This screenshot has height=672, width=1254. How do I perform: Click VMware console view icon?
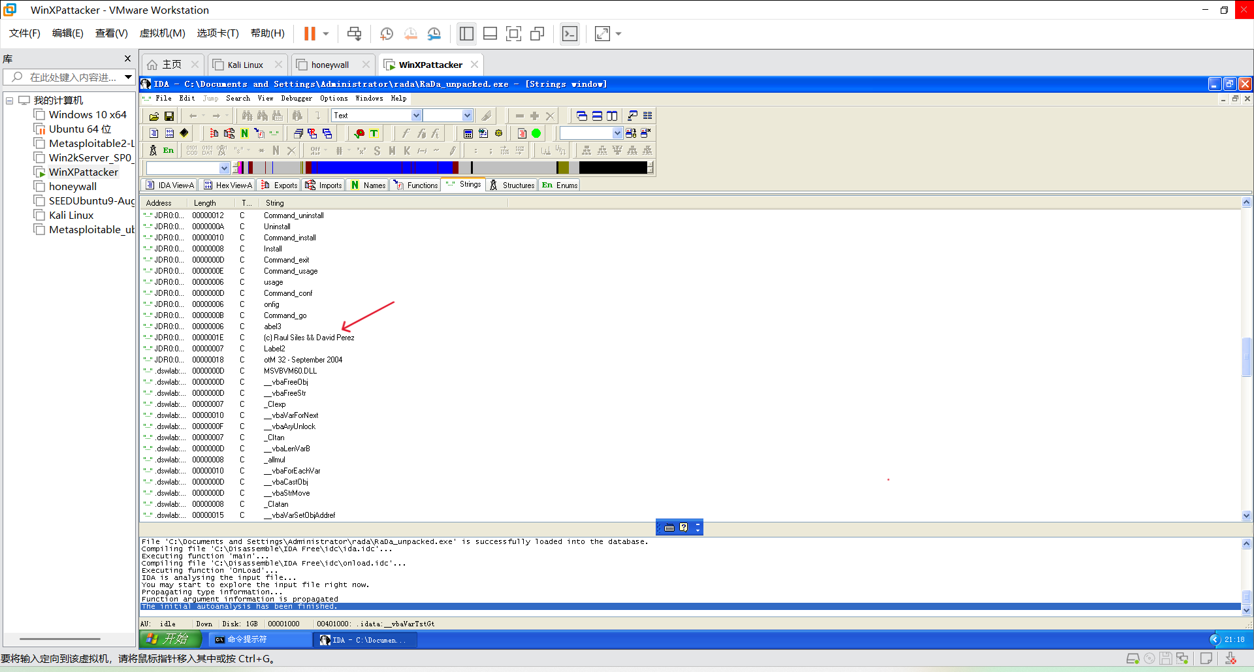click(570, 34)
